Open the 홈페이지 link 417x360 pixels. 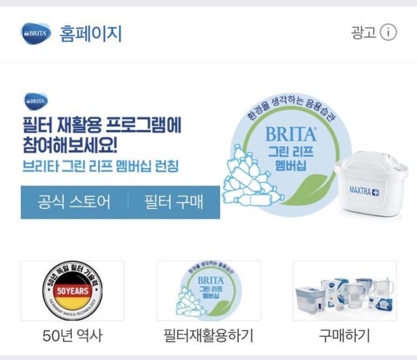(91, 34)
